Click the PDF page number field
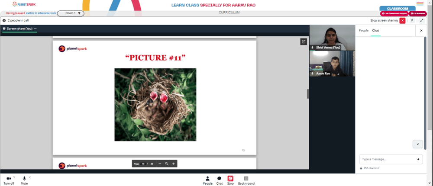Viewport: 433px width, 186px height. tap(143, 164)
